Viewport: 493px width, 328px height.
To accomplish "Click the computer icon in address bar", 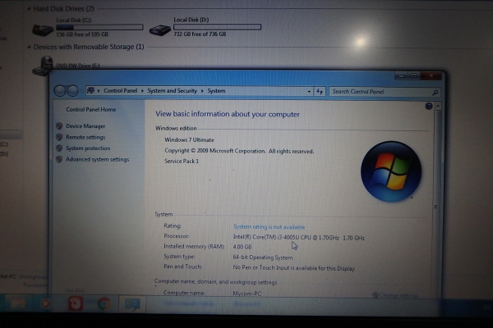I will click(x=90, y=90).
